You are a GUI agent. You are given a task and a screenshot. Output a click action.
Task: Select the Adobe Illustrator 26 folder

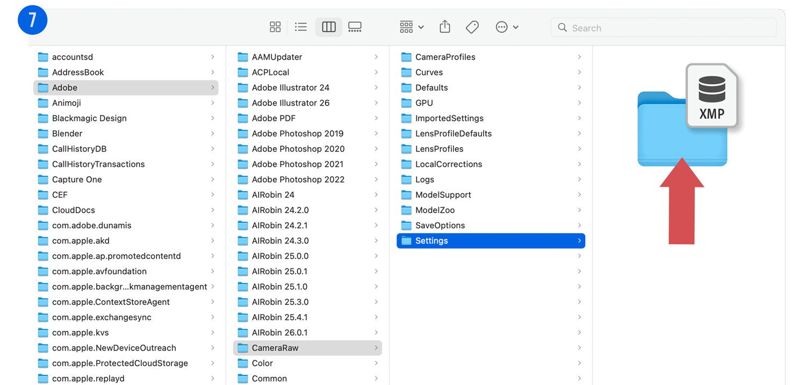[x=307, y=103]
